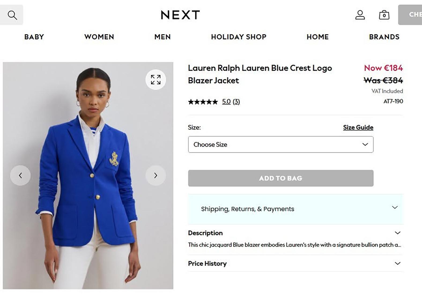Click the five-star rating icons
Viewport: 422px width, 306px height.
click(203, 102)
